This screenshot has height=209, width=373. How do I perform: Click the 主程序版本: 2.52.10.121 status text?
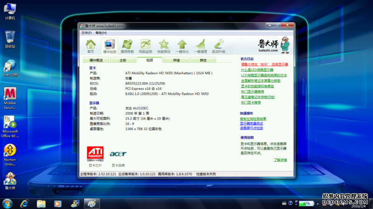98,174
